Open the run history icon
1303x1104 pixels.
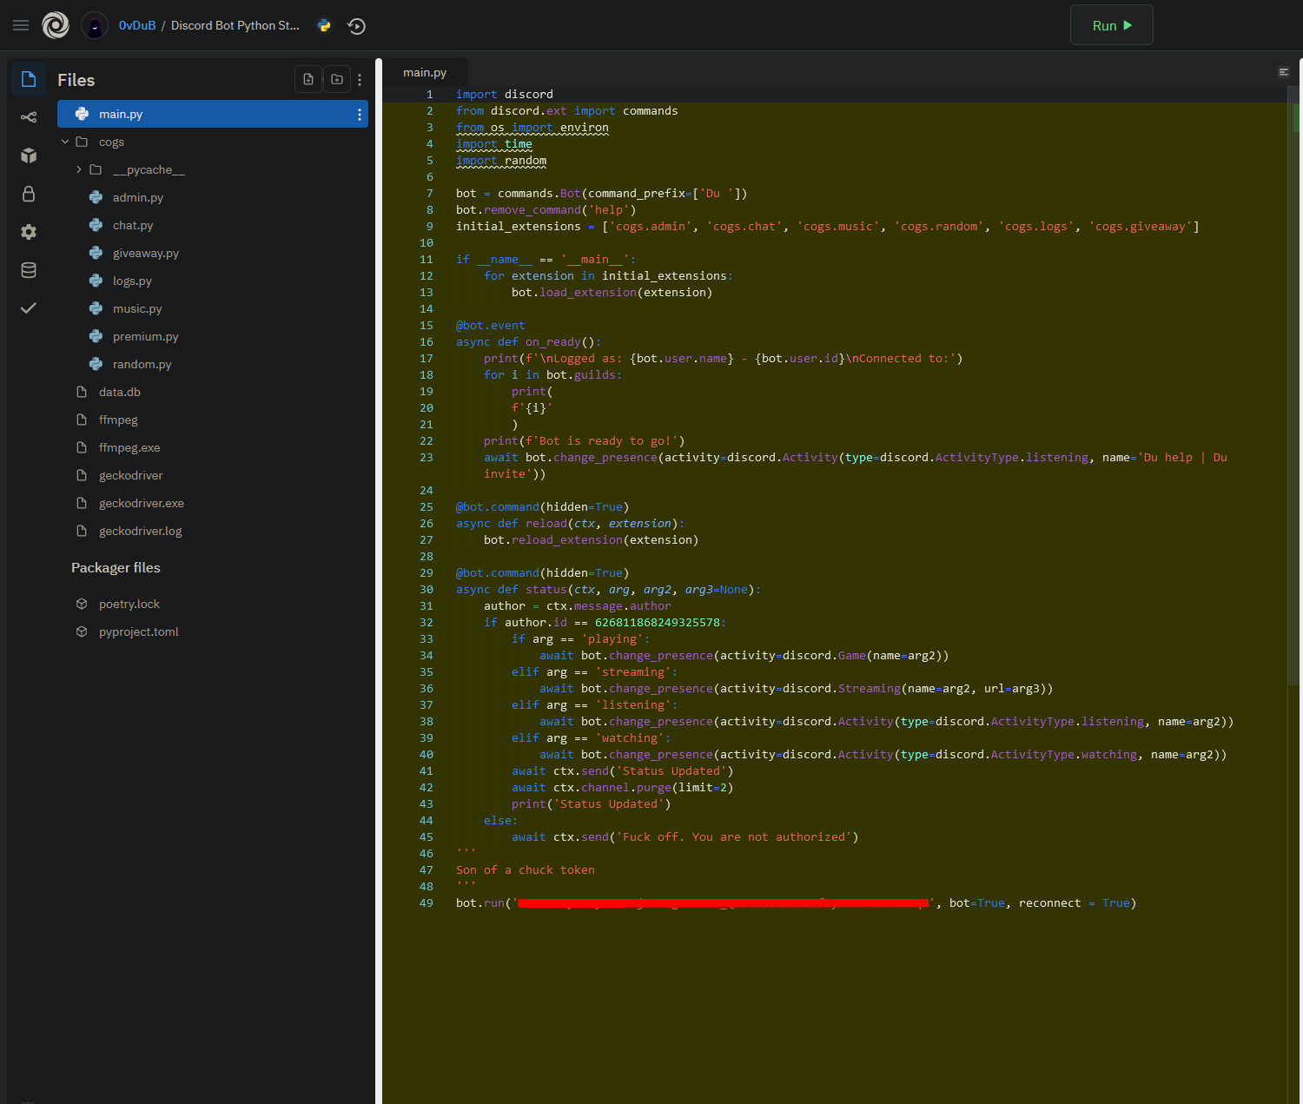pyautogui.click(x=356, y=26)
